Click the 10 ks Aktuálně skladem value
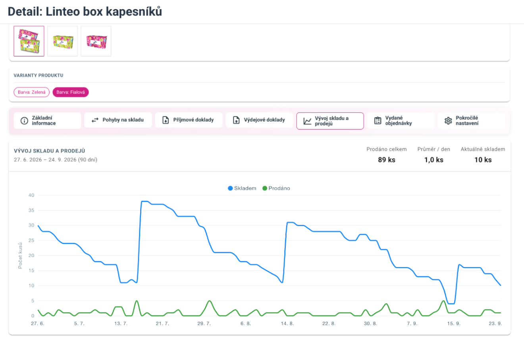 click(483, 160)
